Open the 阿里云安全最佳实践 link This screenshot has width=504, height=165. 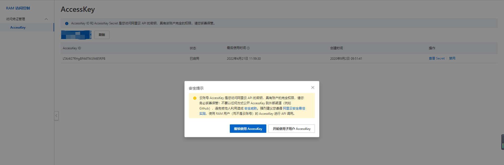point(294,108)
